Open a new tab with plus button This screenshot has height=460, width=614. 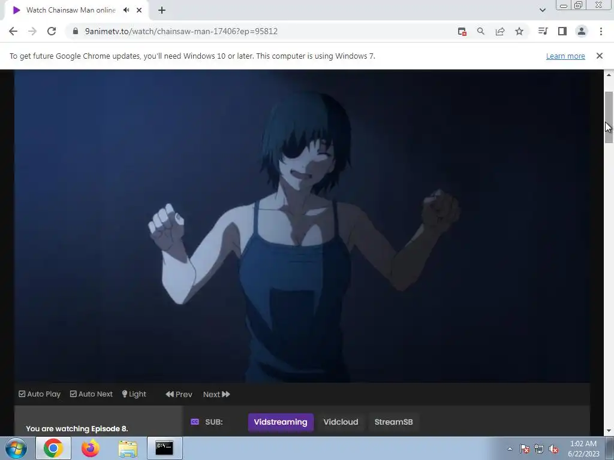[x=162, y=10]
